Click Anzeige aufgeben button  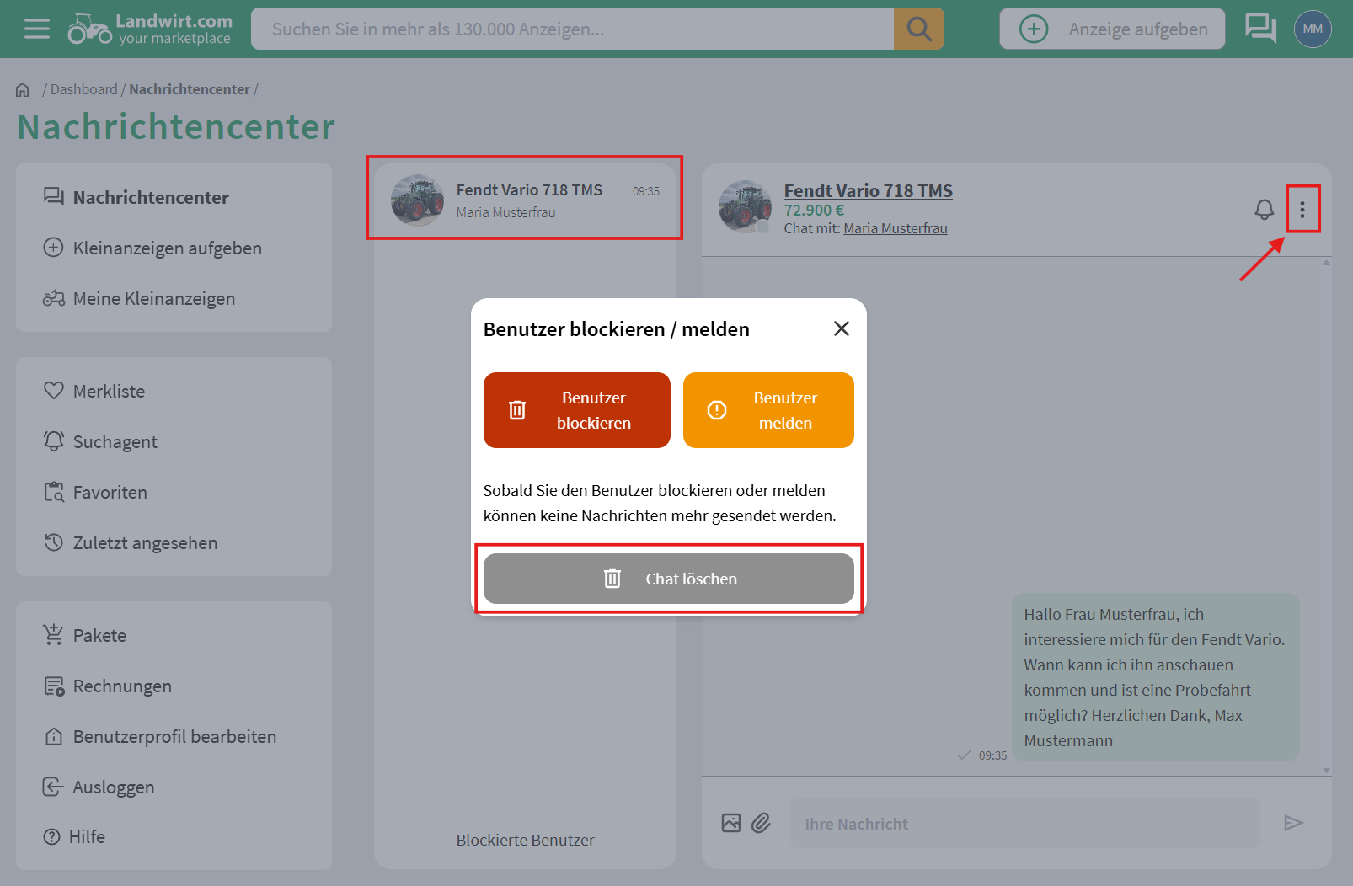[1111, 29]
